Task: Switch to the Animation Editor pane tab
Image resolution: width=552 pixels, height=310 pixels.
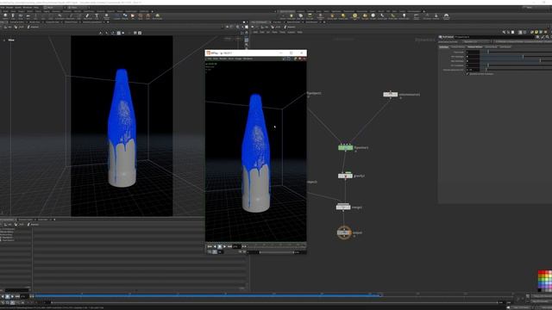Action: (x=16, y=22)
